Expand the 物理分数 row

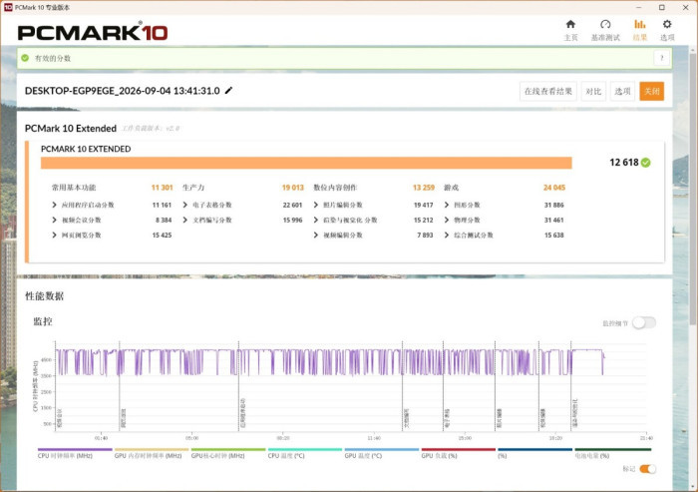447,220
